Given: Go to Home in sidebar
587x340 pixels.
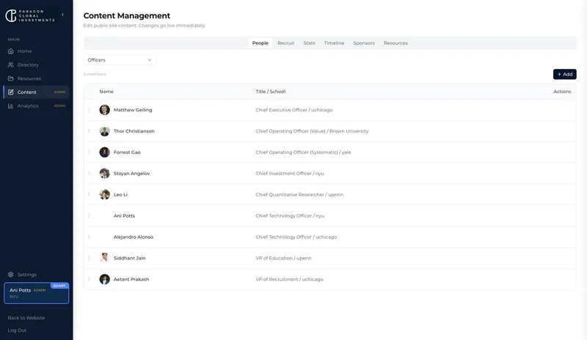Looking at the screenshot, I should tap(36, 51).
